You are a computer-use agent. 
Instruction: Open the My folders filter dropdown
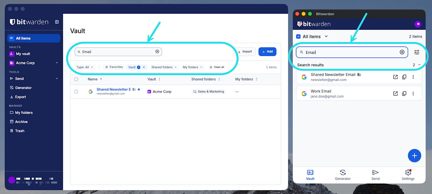(x=193, y=67)
